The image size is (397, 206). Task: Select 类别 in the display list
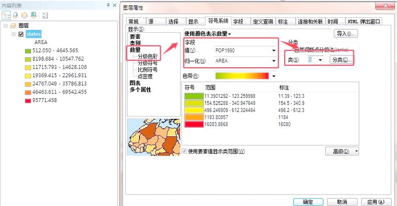135,43
